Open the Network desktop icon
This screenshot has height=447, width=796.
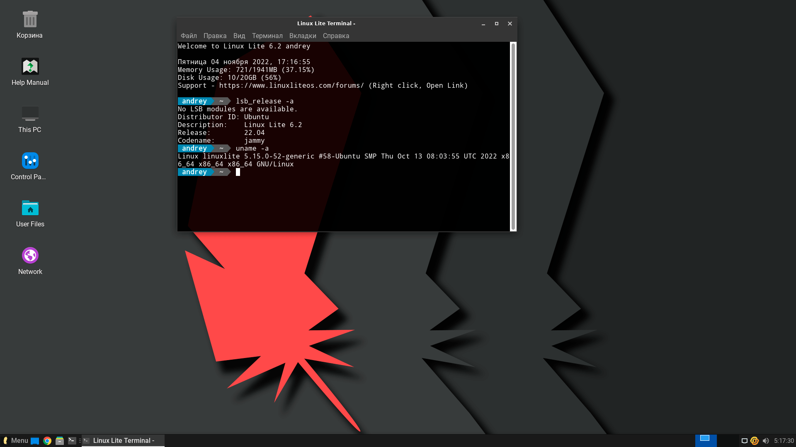[x=30, y=255]
